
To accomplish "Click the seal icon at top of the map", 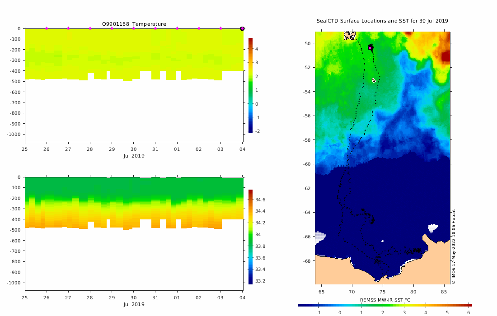I will pos(350,36).
